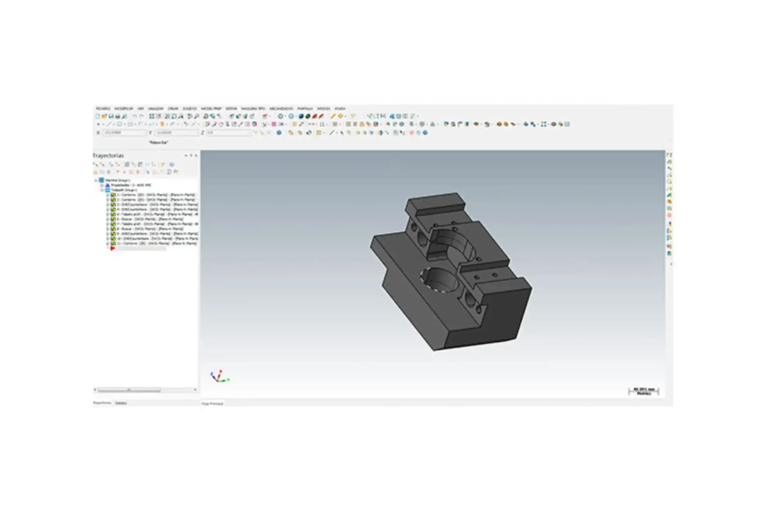Open the AYUDA menu
This screenshot has height=511, width=767.
click(340, 109)
